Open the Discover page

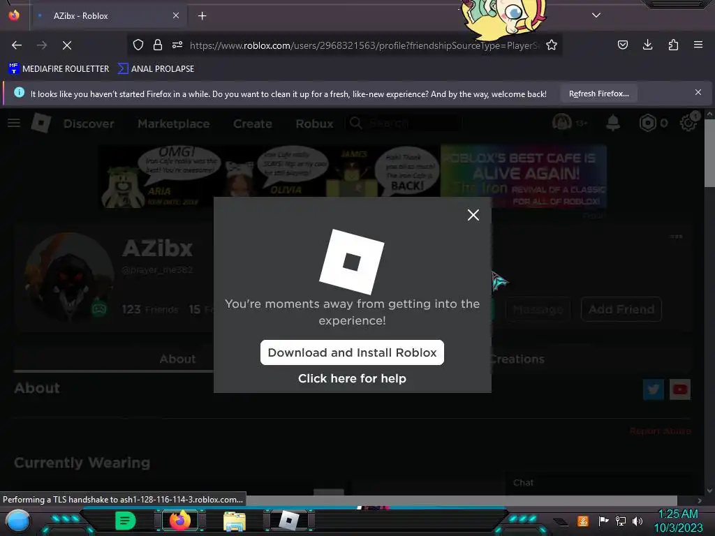click(x=89, y=124)
